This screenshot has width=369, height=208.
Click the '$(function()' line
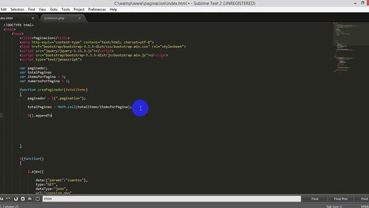click(x=32, y=159)
